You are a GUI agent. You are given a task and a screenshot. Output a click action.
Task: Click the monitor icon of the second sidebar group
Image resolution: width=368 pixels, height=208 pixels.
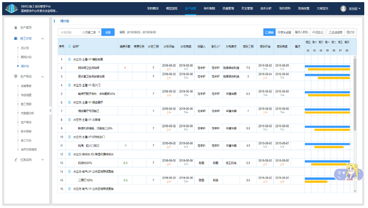[x=16, y=76]
